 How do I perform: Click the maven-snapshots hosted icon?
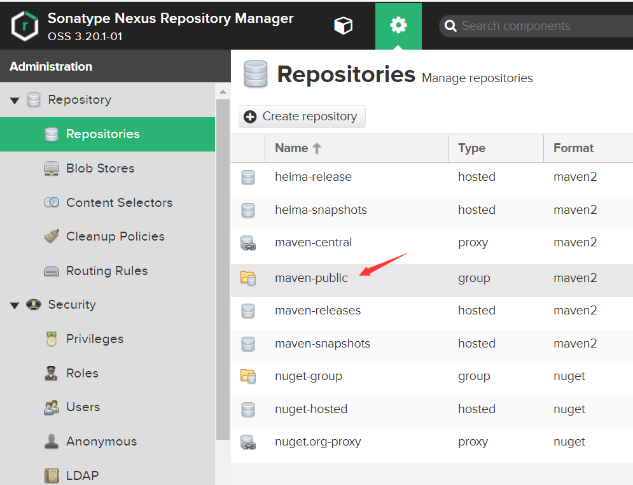(248, 344)
